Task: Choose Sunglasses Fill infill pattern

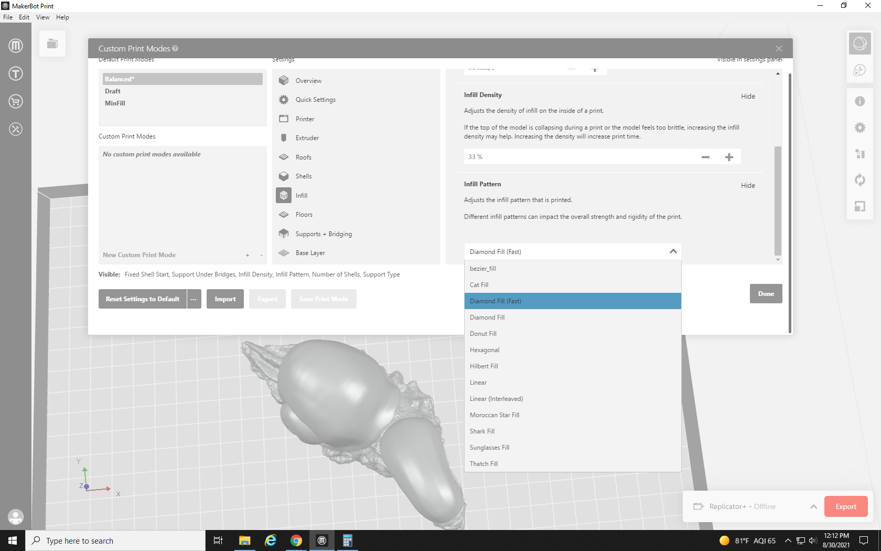Action: click(x=573, y=448)
